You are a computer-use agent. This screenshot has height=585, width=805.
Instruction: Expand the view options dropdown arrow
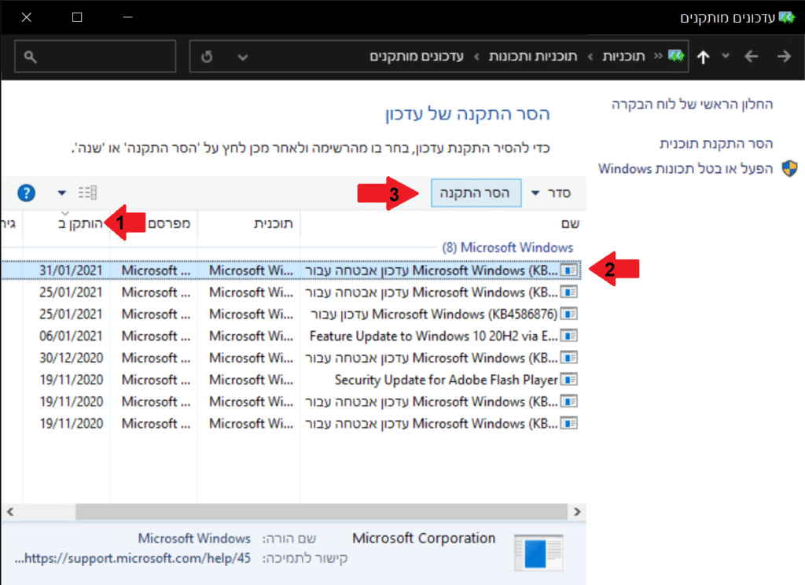[62, 193]
